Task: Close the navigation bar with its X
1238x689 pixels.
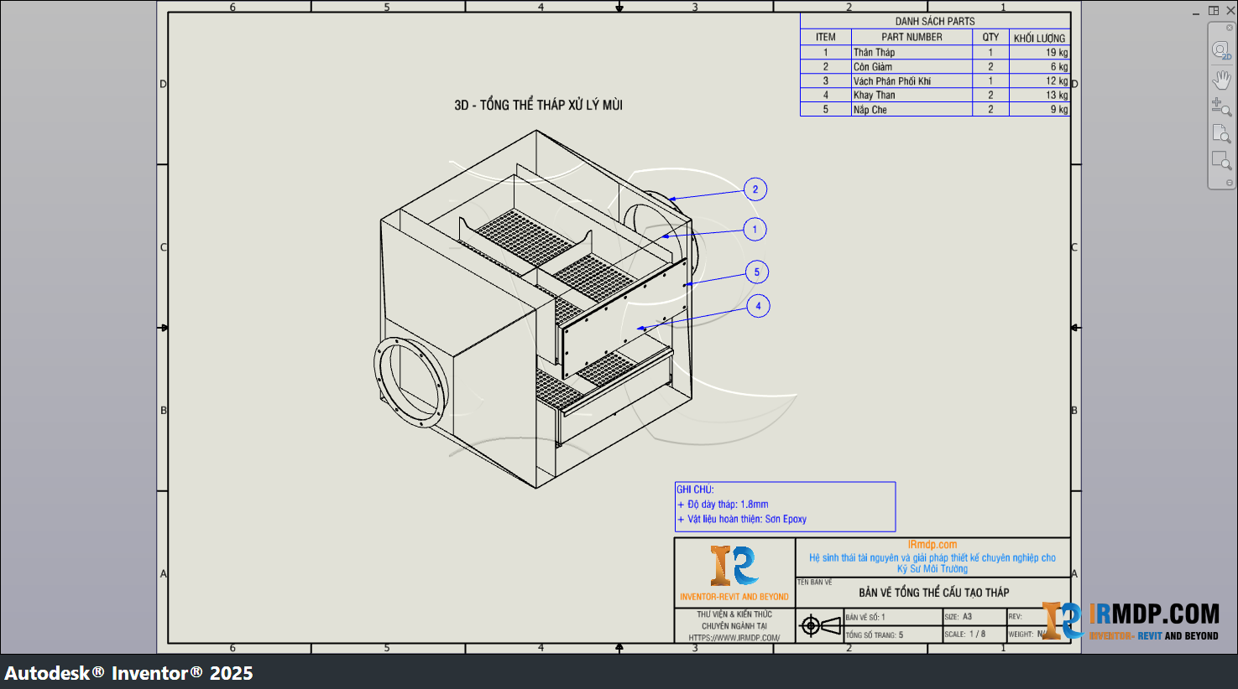Action: click(1230, 28)
